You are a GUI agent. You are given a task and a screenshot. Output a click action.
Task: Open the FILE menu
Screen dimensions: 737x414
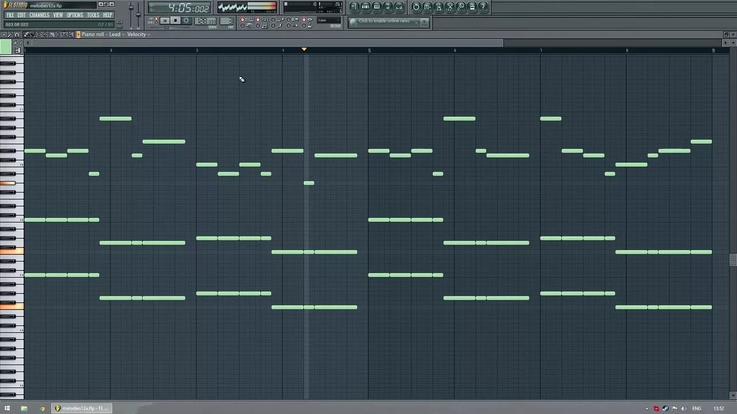[x=10, y=15]
